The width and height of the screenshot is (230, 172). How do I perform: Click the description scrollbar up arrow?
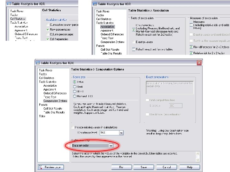coord(198,154)
